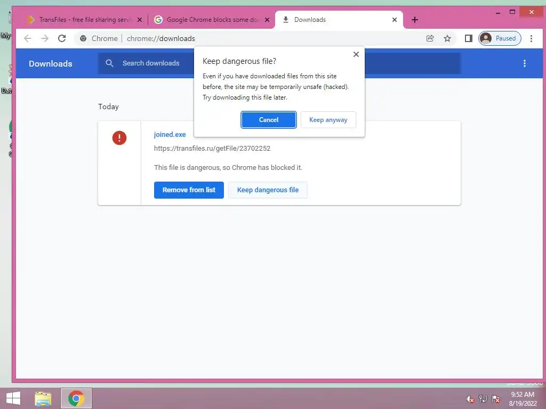Click the chrome://downloads address text

(161, 38)
